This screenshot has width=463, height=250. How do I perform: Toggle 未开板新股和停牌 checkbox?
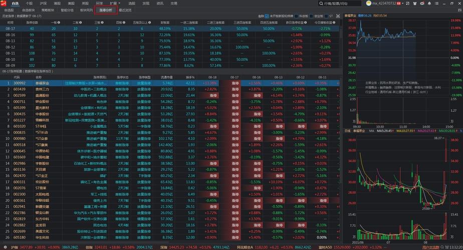tap(268, 16)
